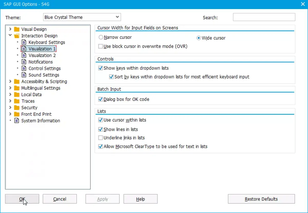Viewport: 308px width, 213px height.
Task: Select the Narrow cursor radio button
Action: [x=101, y=37]
